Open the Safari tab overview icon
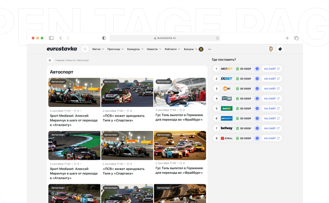Screen dimensions: 329x203 click(296, 38)
